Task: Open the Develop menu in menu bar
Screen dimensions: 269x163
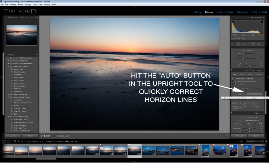Action: tap(13, 4)
